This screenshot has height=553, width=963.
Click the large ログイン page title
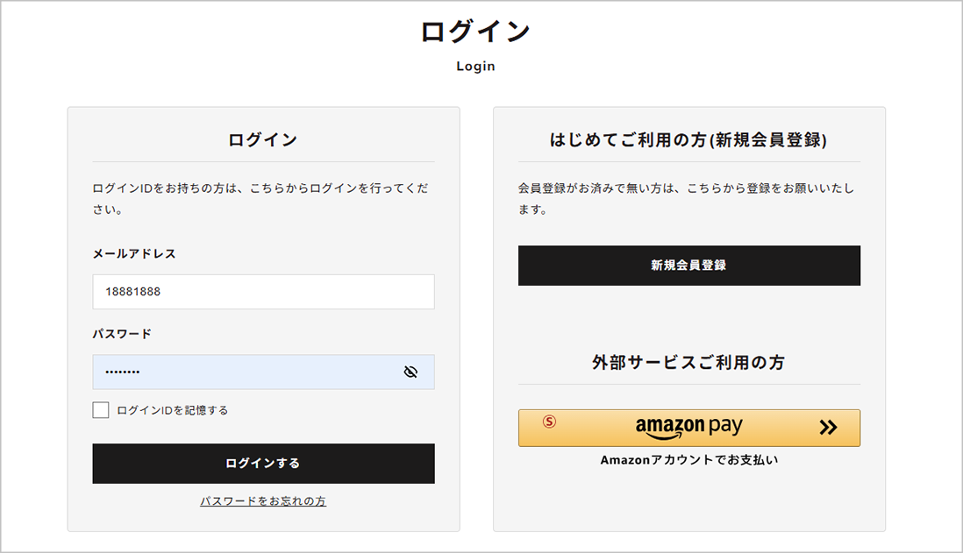coord(475,32)
